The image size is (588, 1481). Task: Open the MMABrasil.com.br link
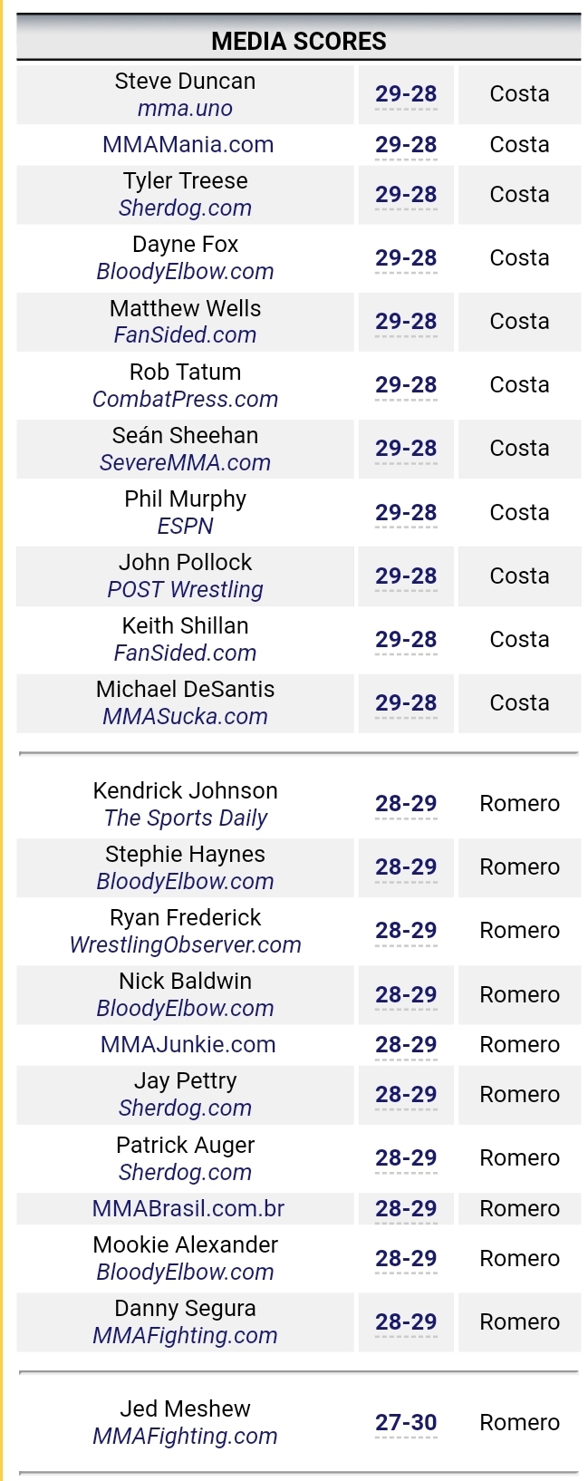(x=188, y=1208)
